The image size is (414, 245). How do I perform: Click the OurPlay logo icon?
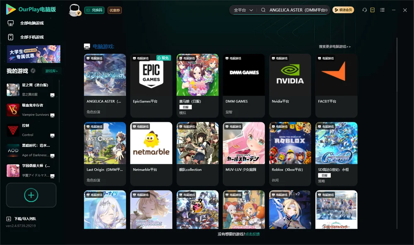coord(11,10)
